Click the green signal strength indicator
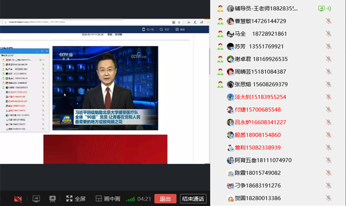346x206 pixels. [130, 199]
